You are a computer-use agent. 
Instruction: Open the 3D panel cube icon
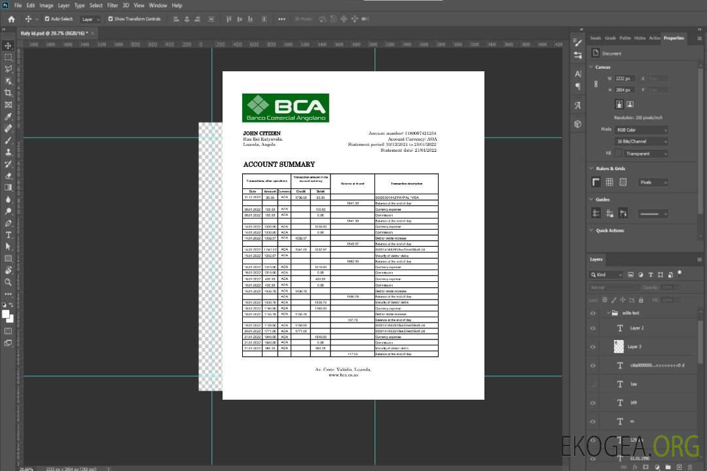[577, 124]
